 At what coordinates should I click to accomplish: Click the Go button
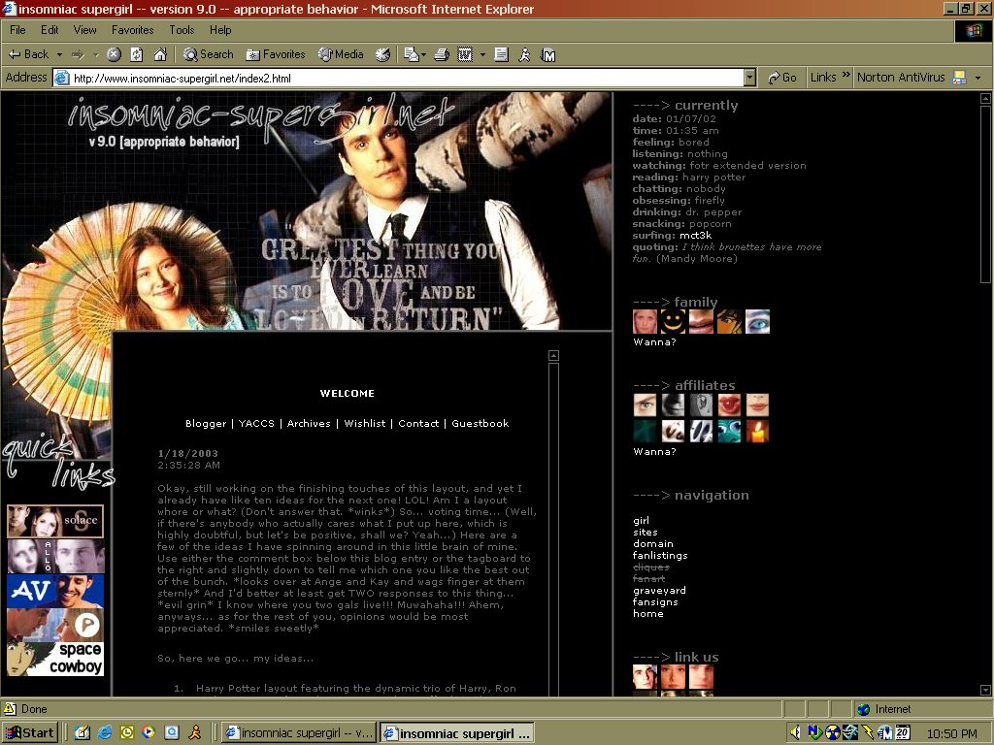781,78
